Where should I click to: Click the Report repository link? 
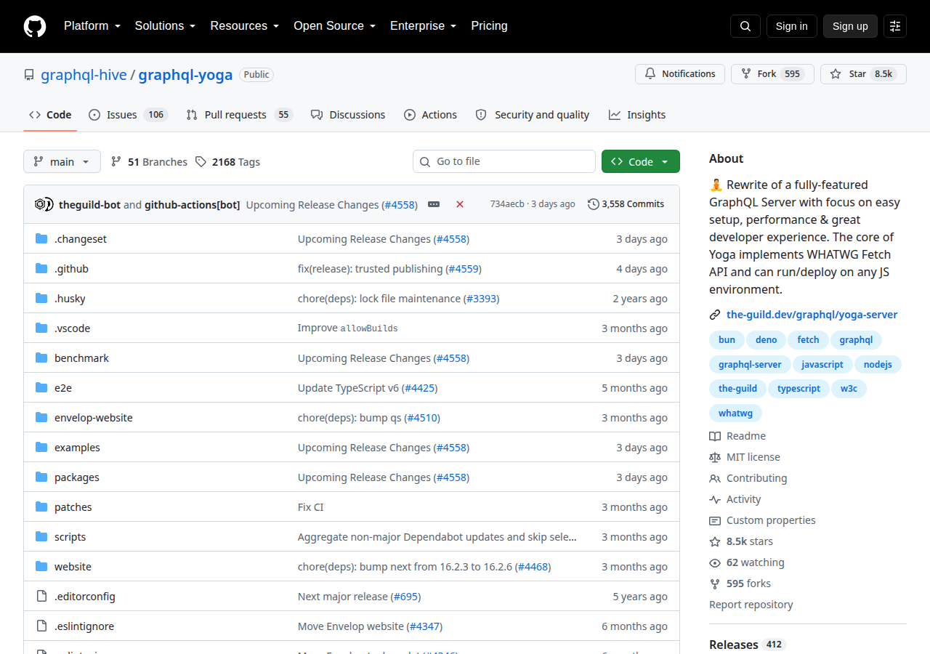[751, 605]
